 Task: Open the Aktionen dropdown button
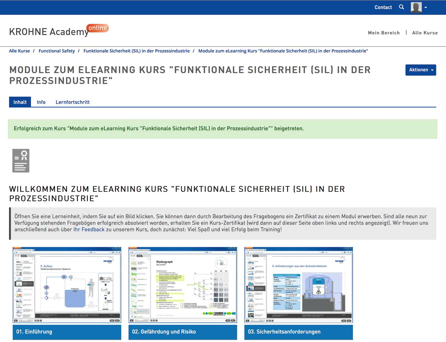(421, 70)
